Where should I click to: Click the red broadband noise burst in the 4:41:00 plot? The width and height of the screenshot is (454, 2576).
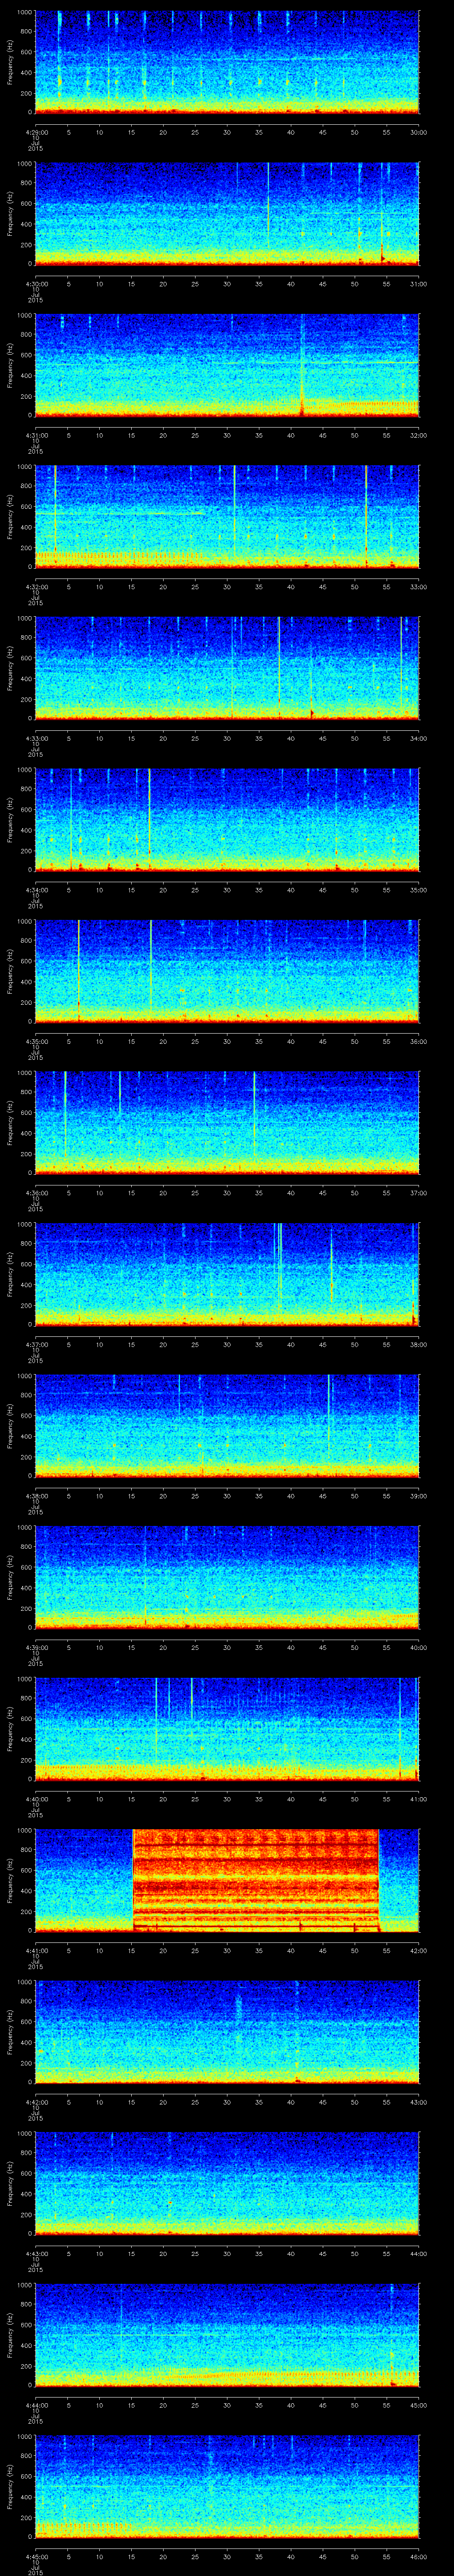click(256, 1881)
